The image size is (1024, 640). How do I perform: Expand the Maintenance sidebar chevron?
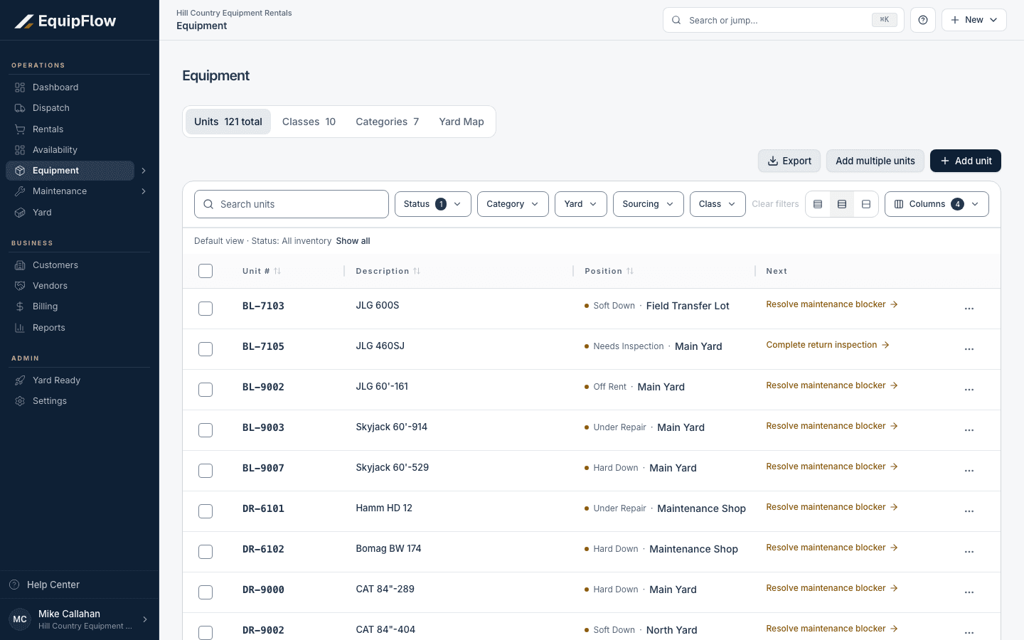pyautogui.click(x=144, y=191)
